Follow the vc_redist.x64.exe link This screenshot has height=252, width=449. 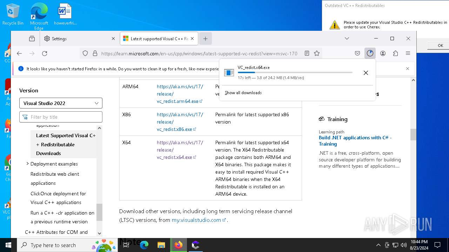click(x=180, y=150)
